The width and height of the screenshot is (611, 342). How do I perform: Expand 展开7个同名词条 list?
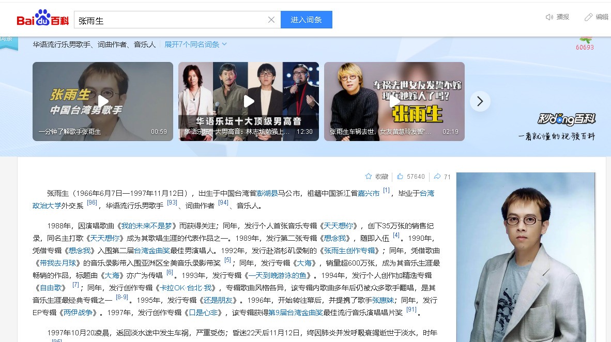point(195,44)
